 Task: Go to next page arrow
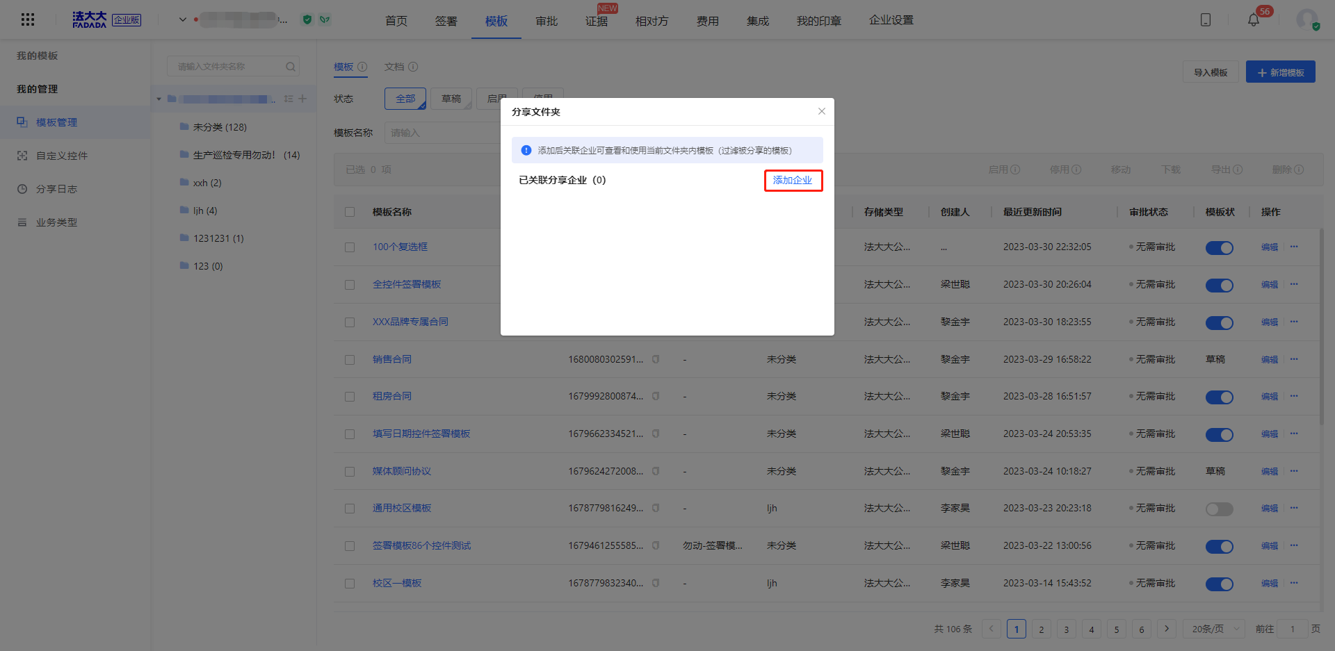(1167, 629)
